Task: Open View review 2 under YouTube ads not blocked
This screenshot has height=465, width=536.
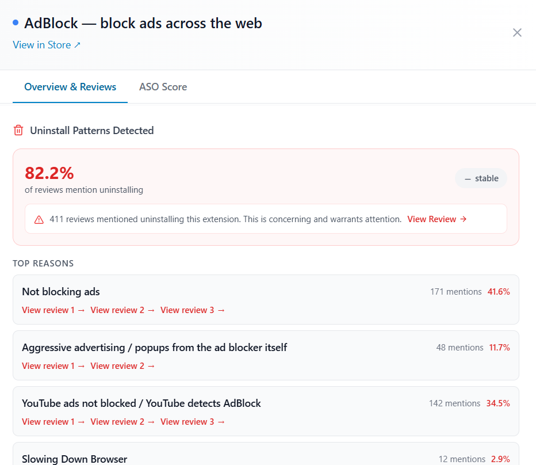Action: [122, 421]
